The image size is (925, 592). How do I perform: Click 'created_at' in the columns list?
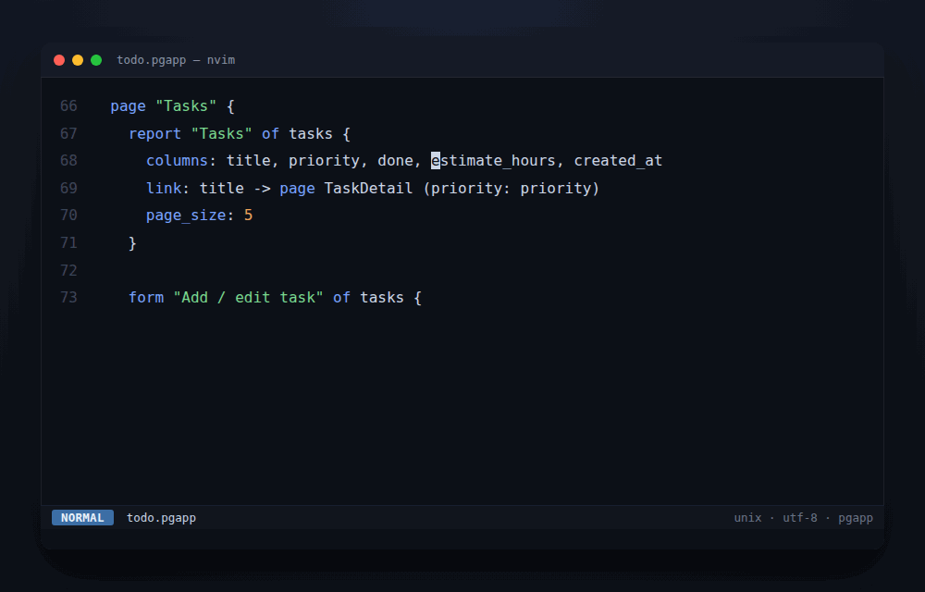pyautogui.click(x=618, y=161)
